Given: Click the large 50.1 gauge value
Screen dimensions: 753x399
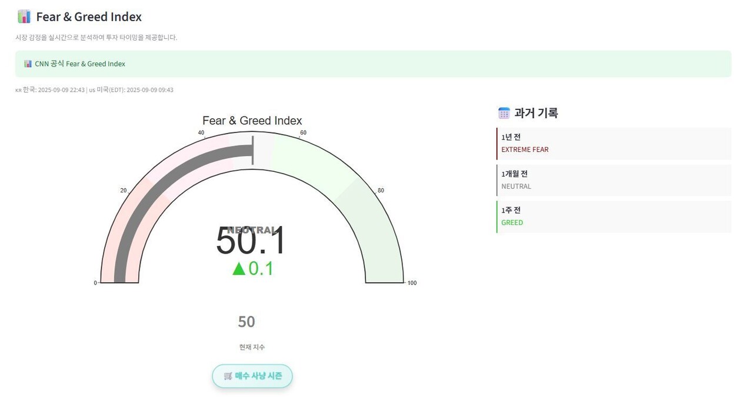Looking at the screenshot, I should pos(251,242).
